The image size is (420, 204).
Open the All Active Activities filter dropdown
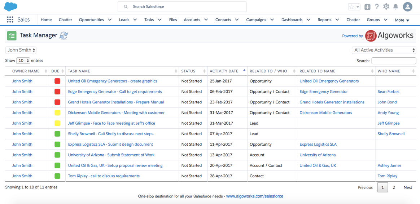point(384,50)
